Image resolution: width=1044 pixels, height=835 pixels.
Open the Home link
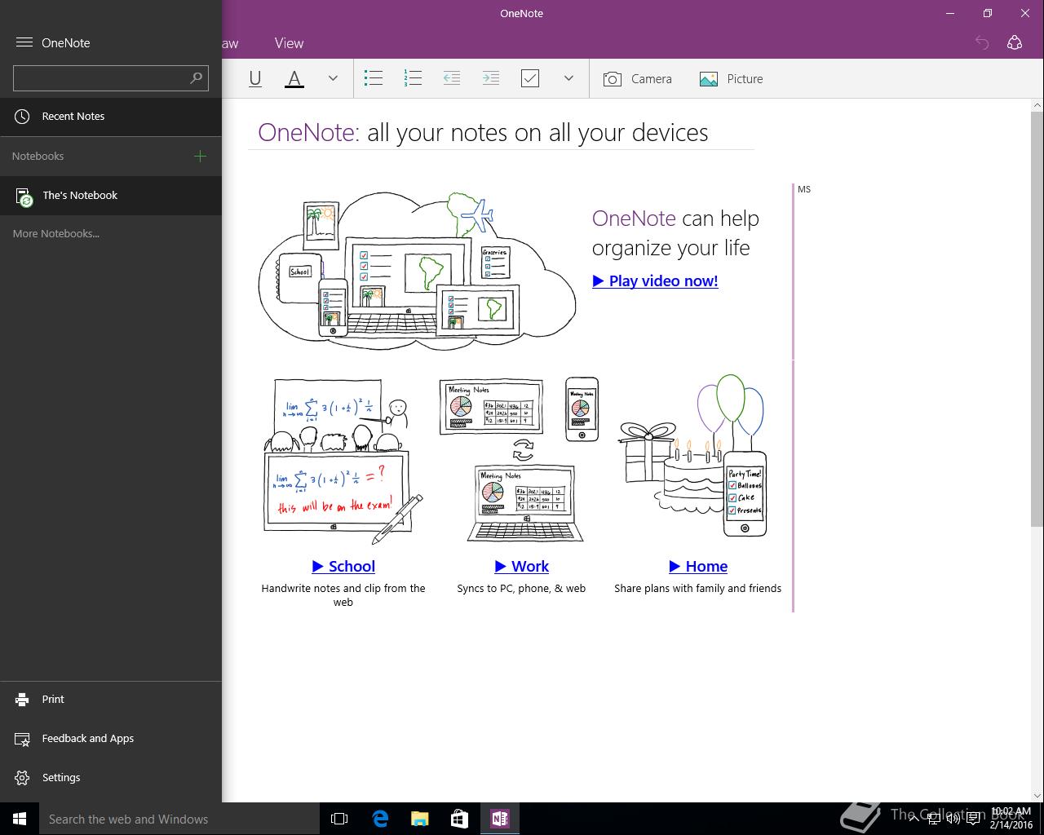tap(698, 566)
